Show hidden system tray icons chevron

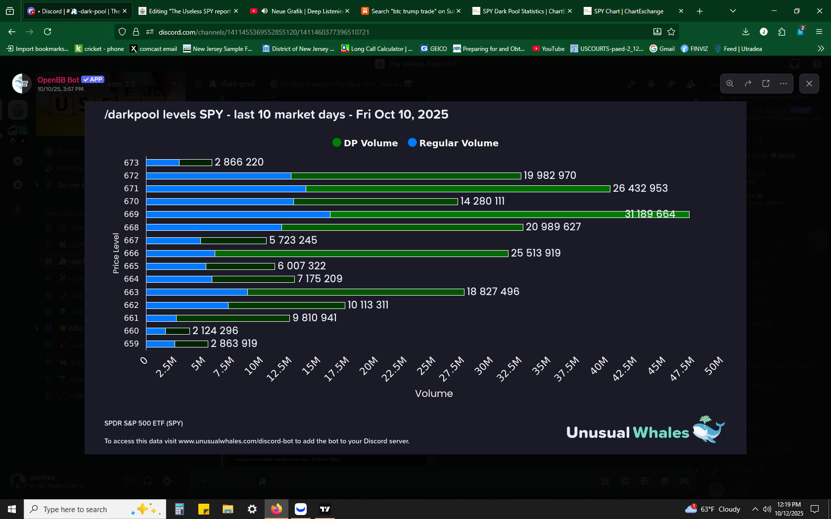755,509
